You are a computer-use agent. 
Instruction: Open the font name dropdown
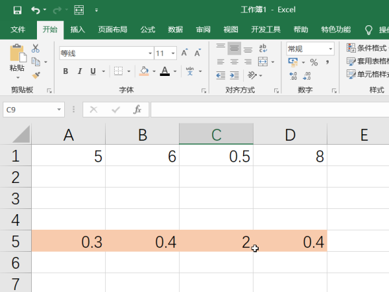click(150, 53)
